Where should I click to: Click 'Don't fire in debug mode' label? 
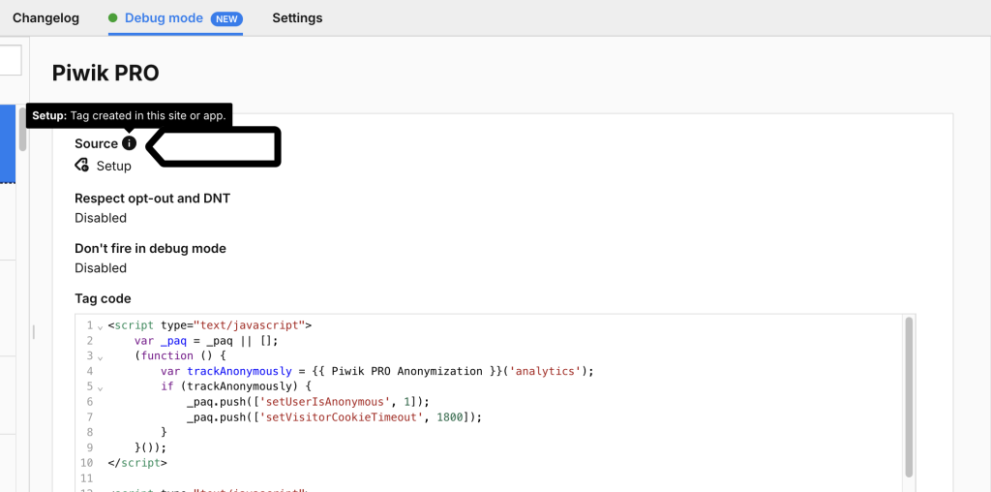tap(150, 249)
